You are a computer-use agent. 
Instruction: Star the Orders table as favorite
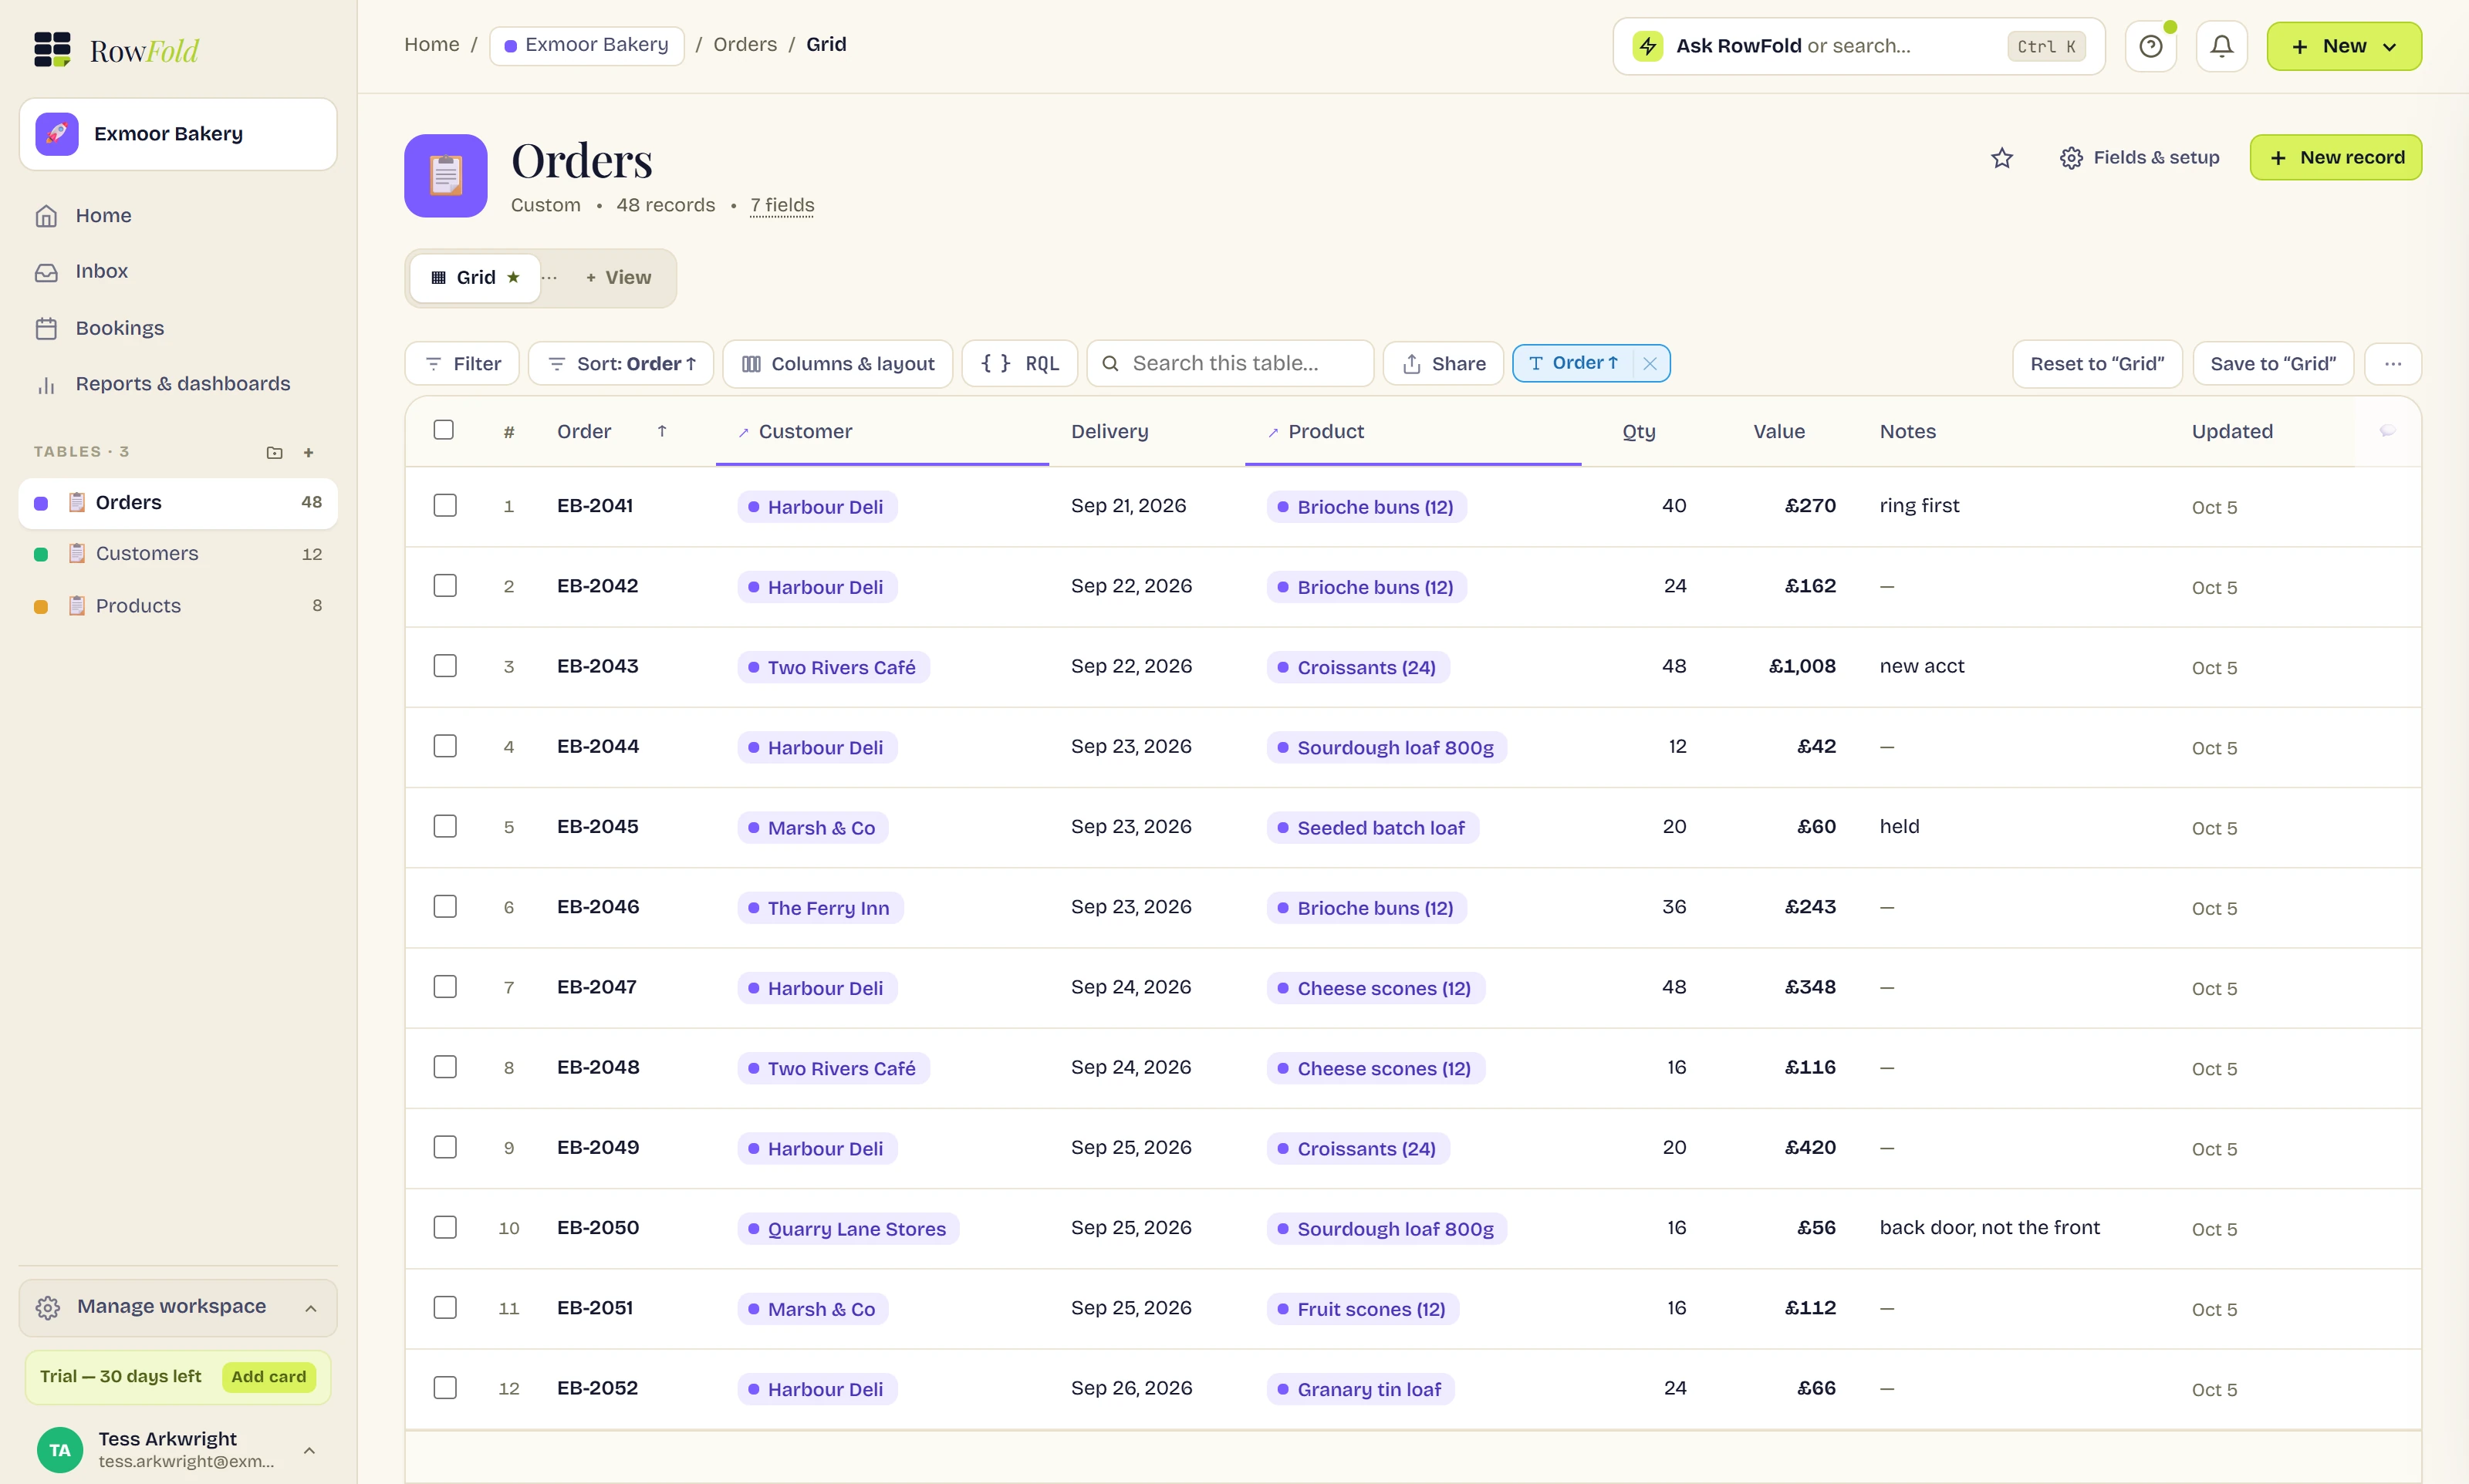coord(2001,158)
